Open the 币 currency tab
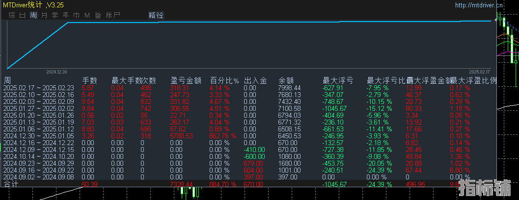Screen dimensions: 519x200 (x=77, y=15)
